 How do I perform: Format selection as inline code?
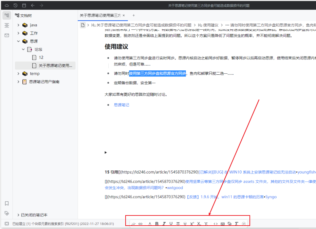pyautogui.click(x=216, y=224)
